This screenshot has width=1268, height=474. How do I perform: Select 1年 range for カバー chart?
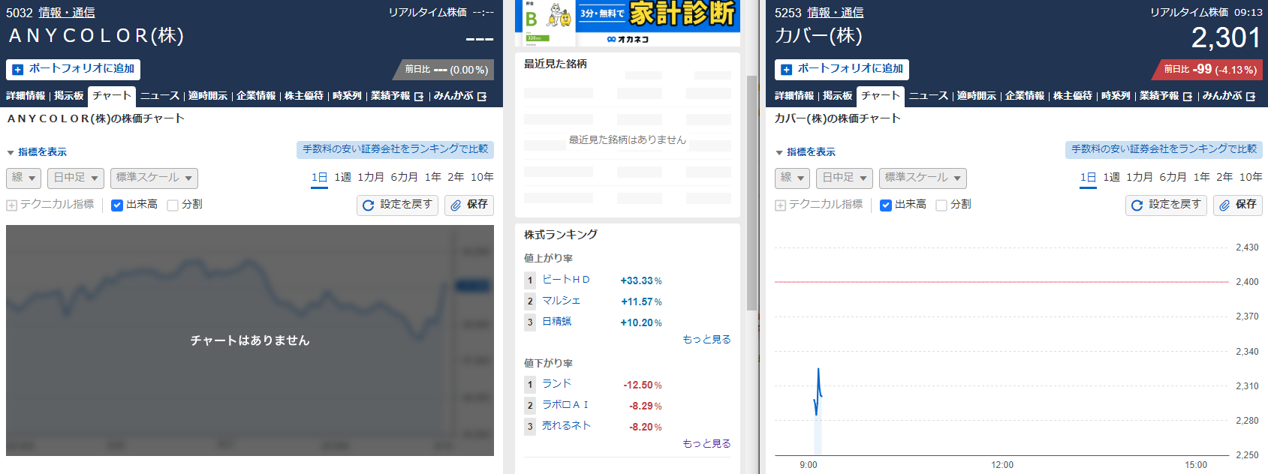pos(1202,177)
